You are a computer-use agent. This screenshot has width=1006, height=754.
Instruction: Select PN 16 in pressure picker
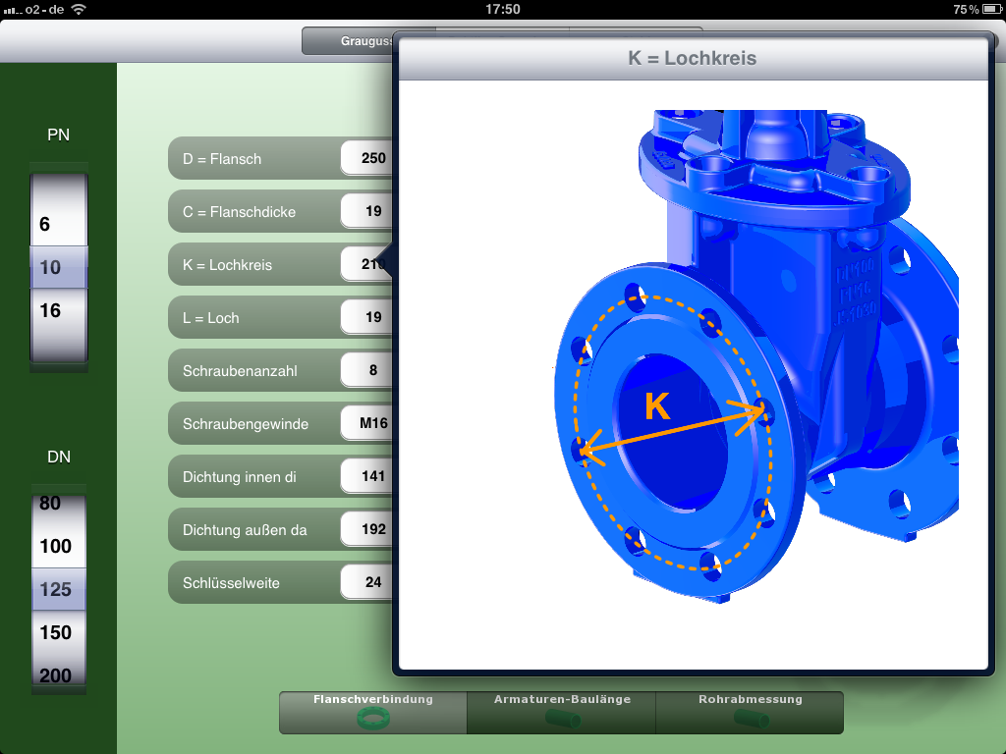(x=50, y=311)
